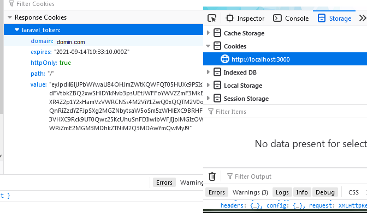Clear console with the trash icon
The image size is (367, 213).
tap(212, 177)
